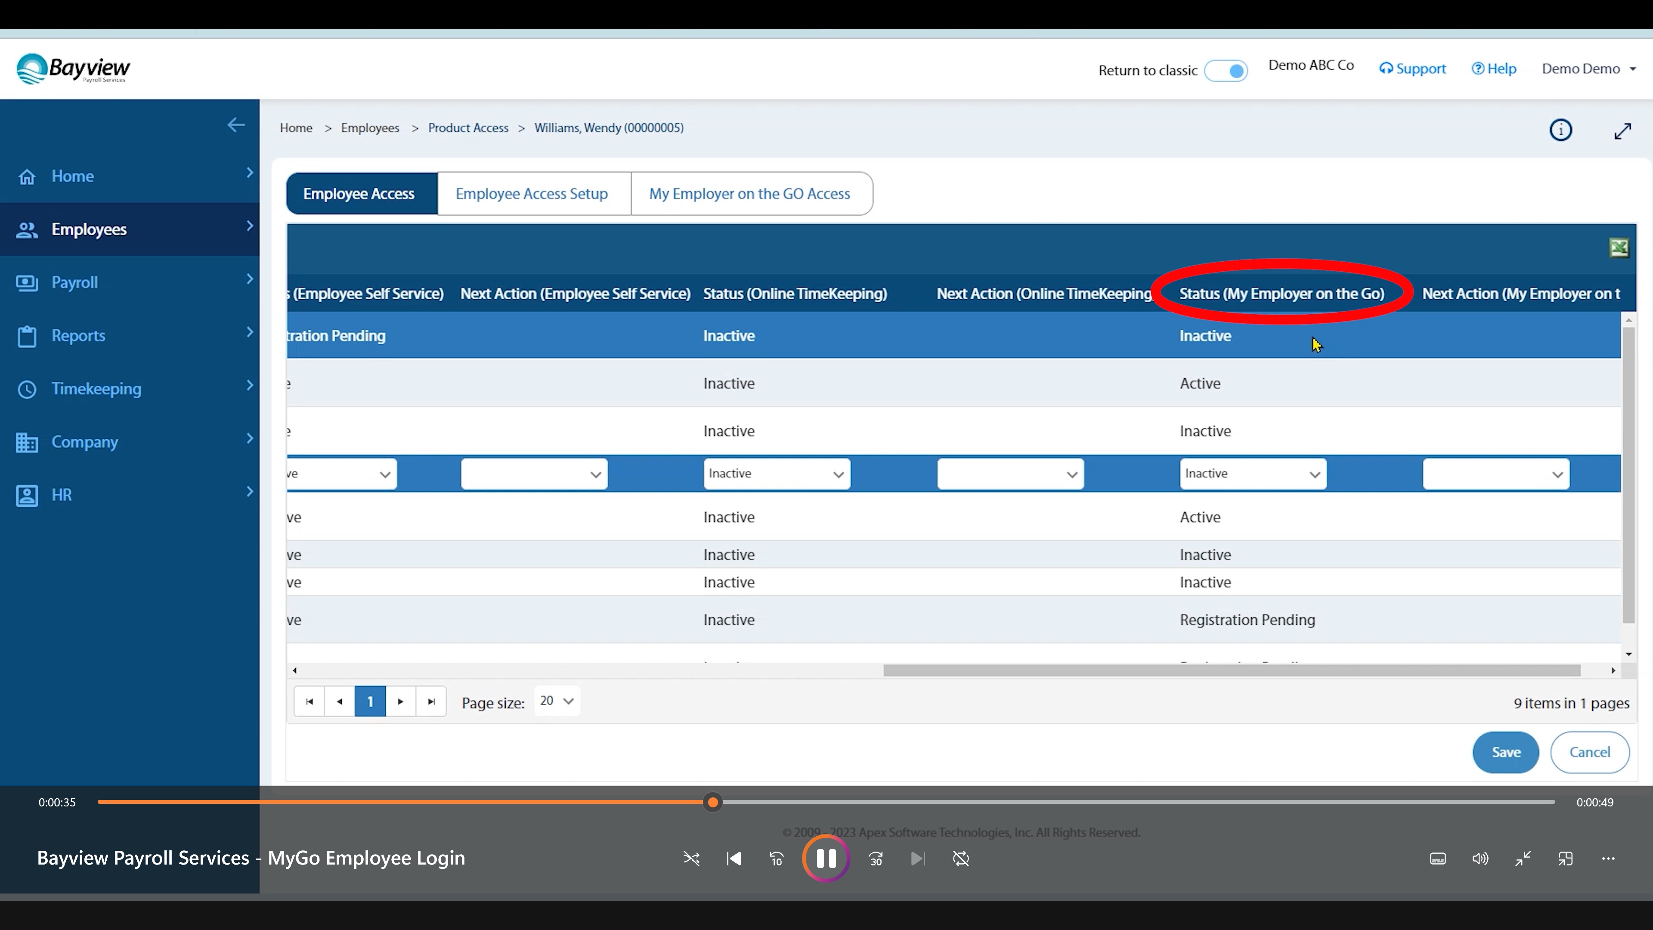Click the expand fullscreen arrow icon
1653x930 pixels.
point(1622,131)
